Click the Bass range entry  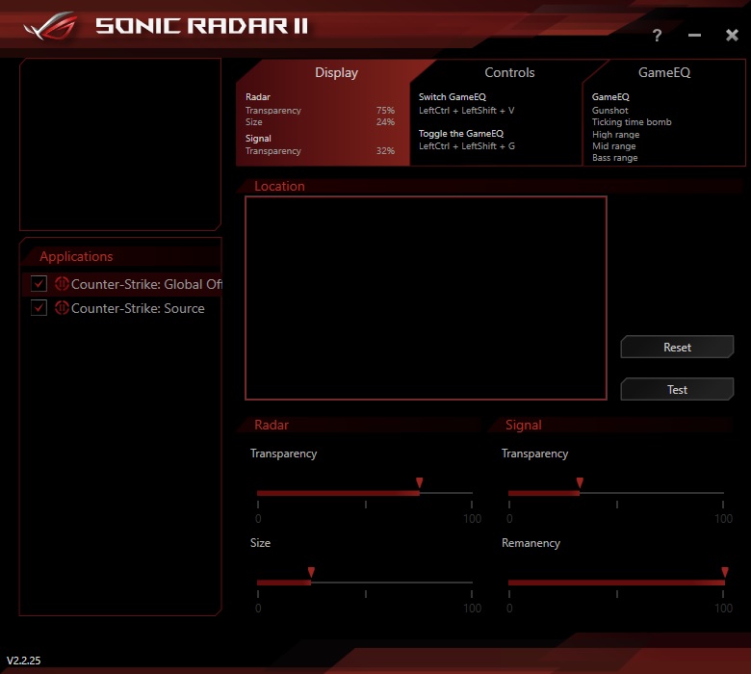615,158
